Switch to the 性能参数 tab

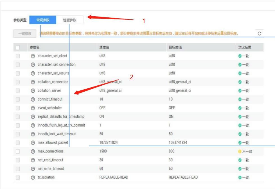pyautogui.click(x=70, y=20)
